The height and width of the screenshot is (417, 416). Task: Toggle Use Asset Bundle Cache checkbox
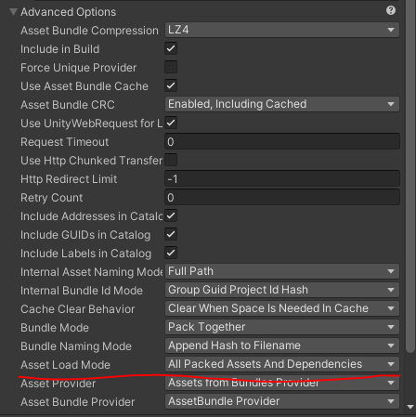171,85
